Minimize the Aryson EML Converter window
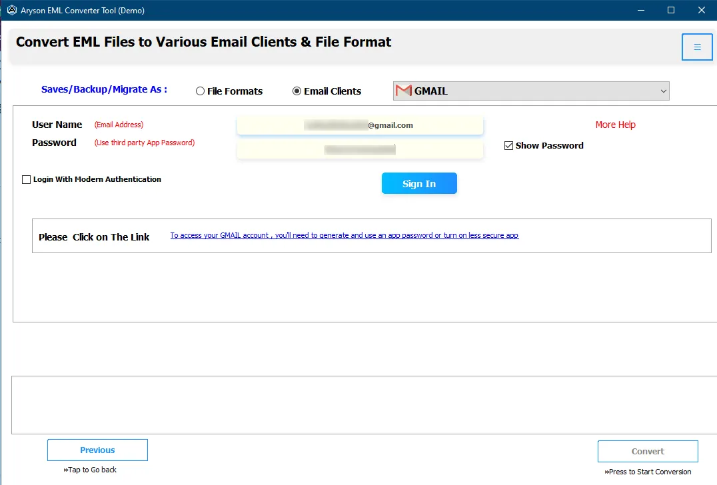The image size is (717, 485). (641, 10)
